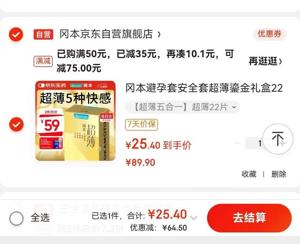Uncheck the 冈本避孕套 product checkbox

click(16, 124)
